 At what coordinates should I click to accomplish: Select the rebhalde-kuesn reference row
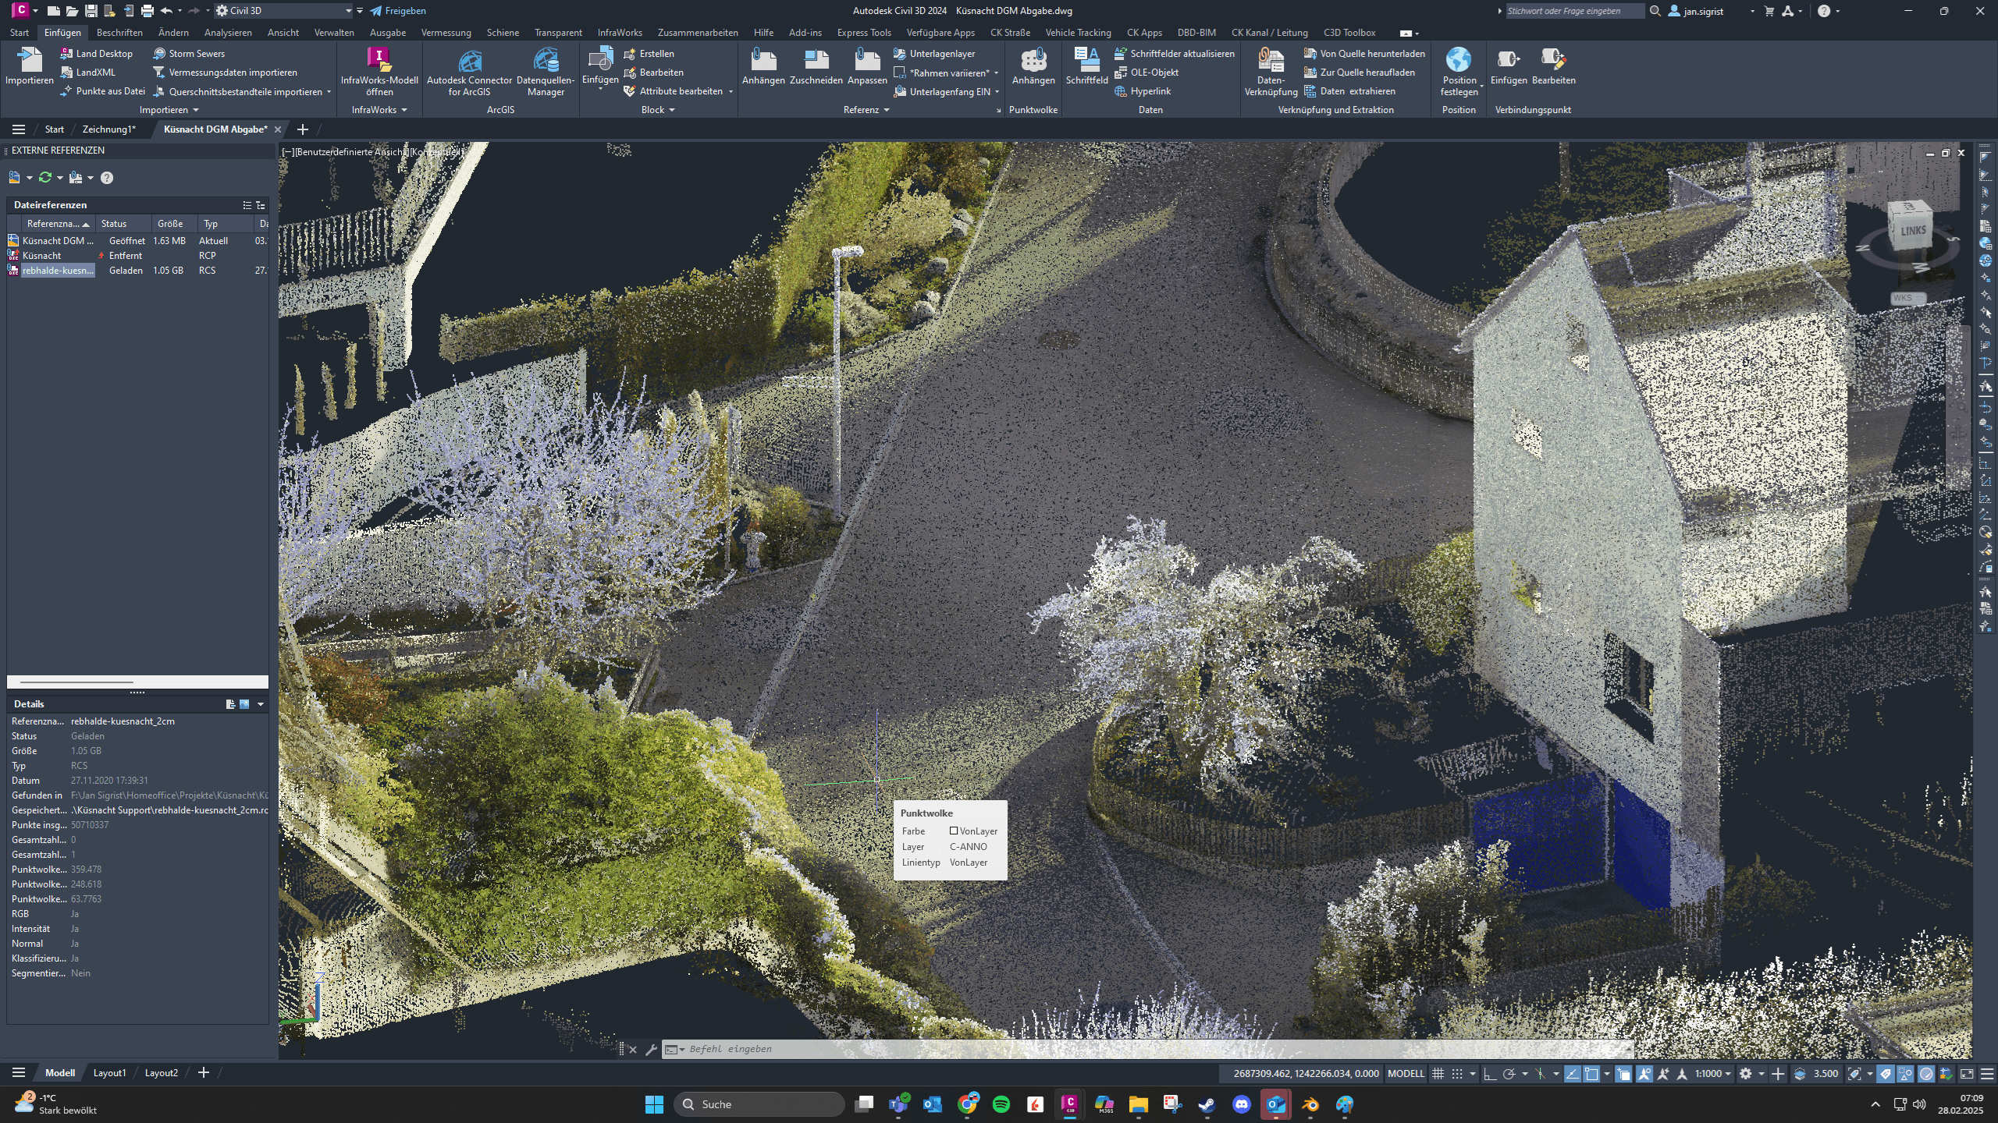pyautogui.click(x=137, y=271)
